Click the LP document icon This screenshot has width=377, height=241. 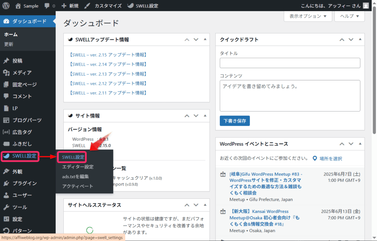point(6,108)
